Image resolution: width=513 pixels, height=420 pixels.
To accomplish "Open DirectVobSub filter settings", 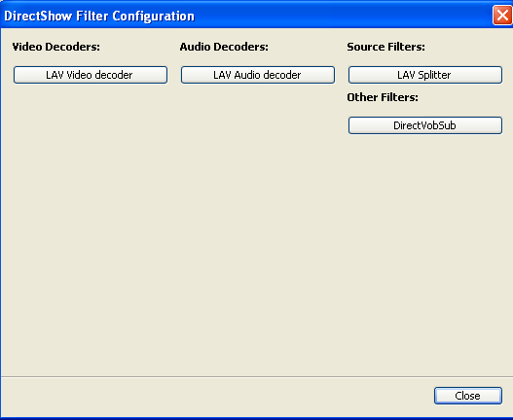I will (x=425, y=125).
